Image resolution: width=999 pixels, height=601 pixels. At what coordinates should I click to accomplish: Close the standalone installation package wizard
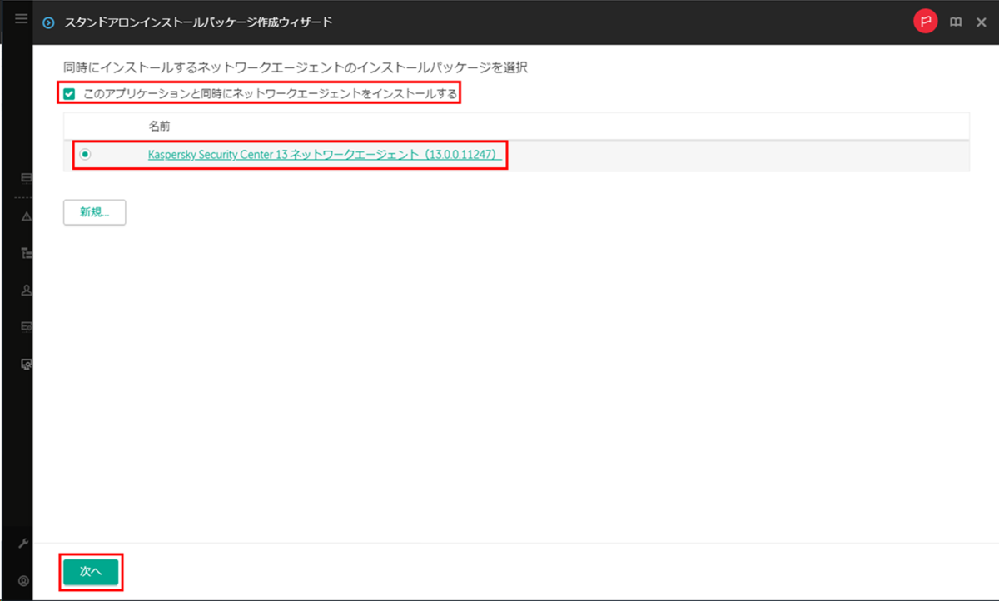coord(981,21)
